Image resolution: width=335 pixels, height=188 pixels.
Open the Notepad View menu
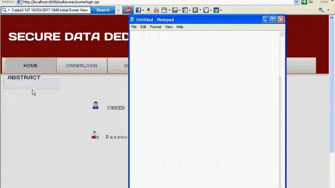[169, 27]
